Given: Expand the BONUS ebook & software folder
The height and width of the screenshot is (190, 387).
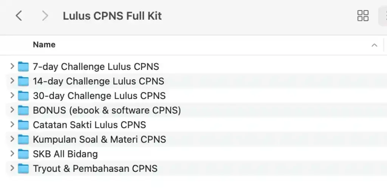Looking at the screenshot, I should tap(12, 110).
